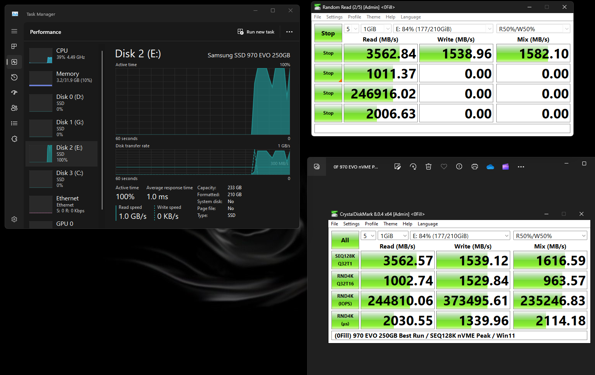
Task: Open Startup apps in Task Manager sidebar
Action: [x=14, y=92]
